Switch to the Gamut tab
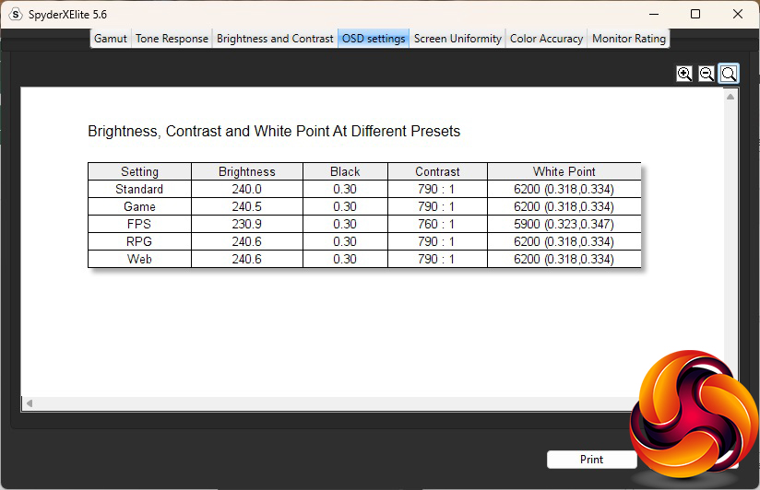This screenshot has width=760, height=490. pyautogui.click(x=111, y=39)
